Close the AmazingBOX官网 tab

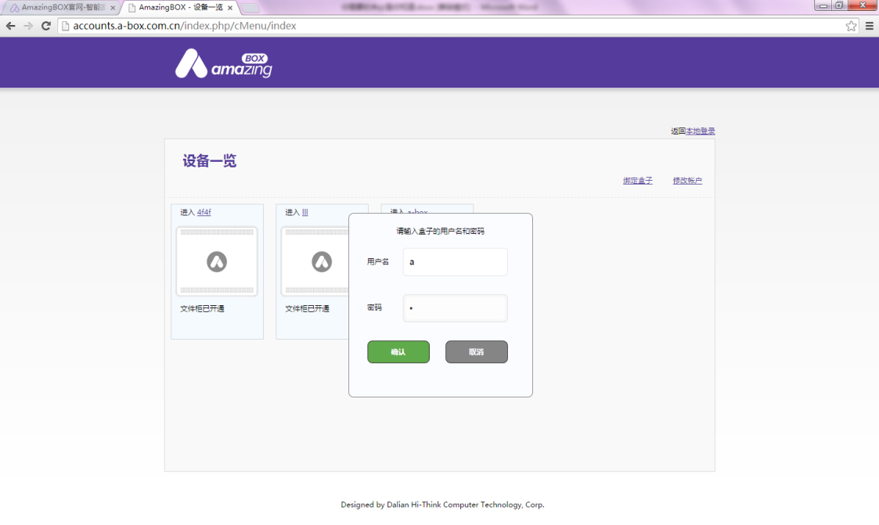[x=113, y=8]
